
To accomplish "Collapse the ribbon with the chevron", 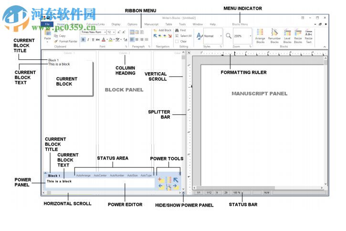I will (325, 47).
